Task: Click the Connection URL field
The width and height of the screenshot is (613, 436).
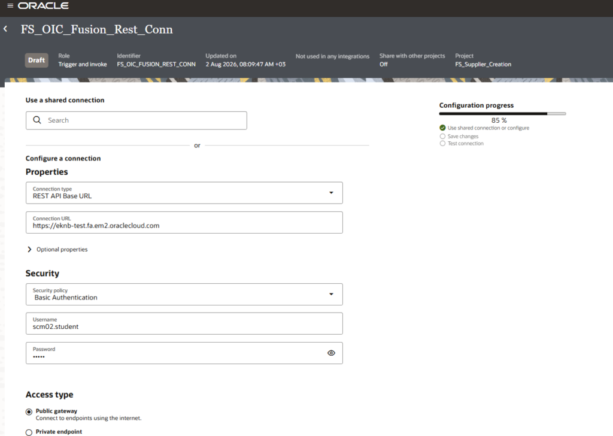Action: point(184,223)
